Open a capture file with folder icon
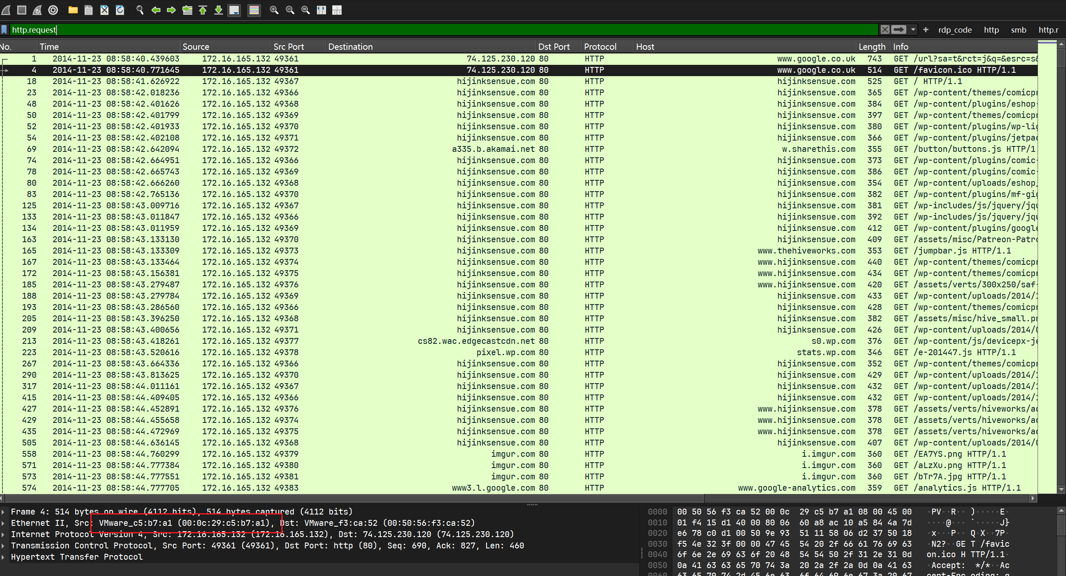Screen dimensions: 1066x576 (x=73, y=10)
